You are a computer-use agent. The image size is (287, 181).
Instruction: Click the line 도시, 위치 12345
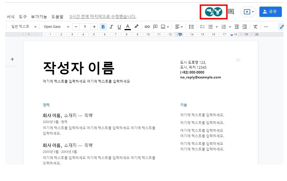pyautogui.click(x=193, y=67)
